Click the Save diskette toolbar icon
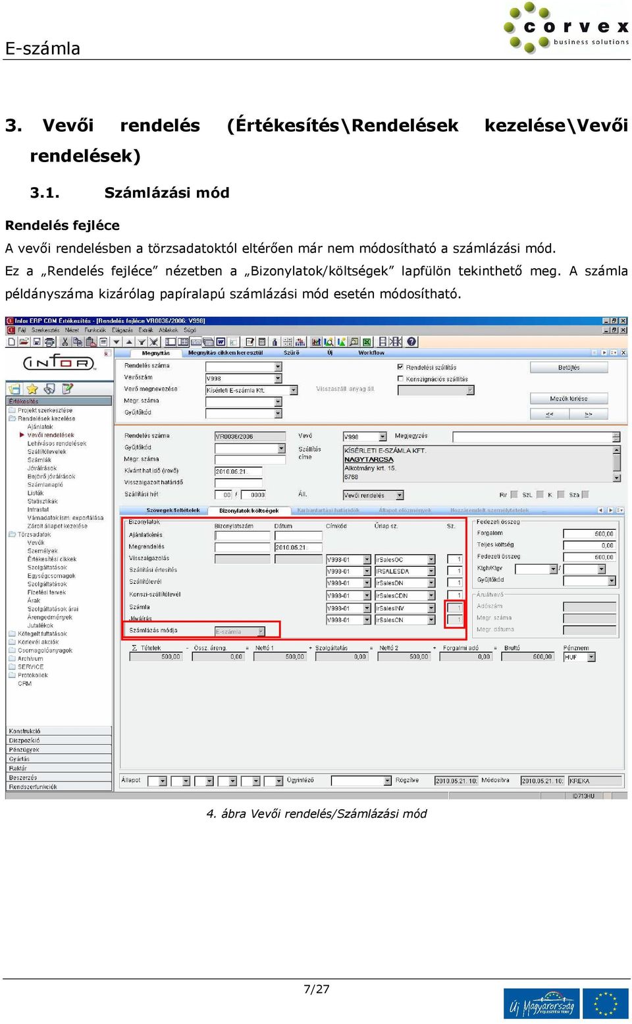This screenshot has height=1024, width=632. coord(37,342)
